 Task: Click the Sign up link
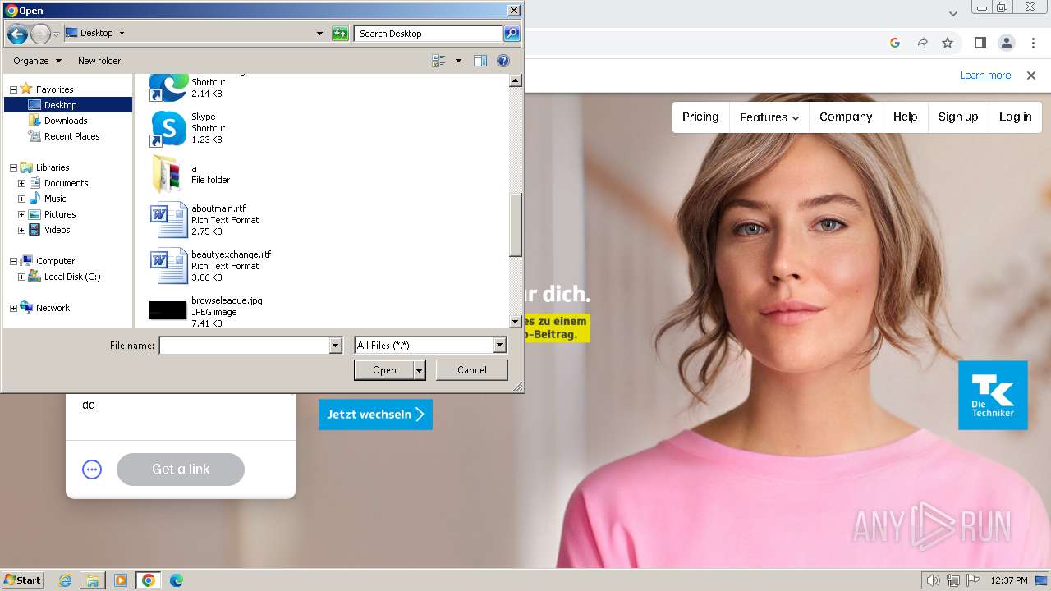pos(958,117)
